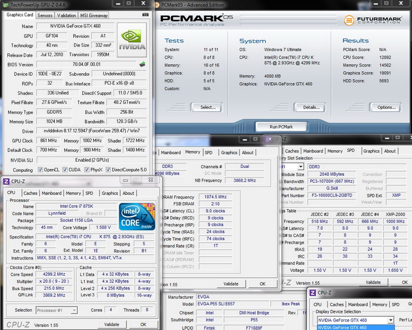Image resolution: width=412 pixels, height=330 pixels.
Task: Click the Core Speed value 4299.2 MHz
Action: (x=54, y=274)
